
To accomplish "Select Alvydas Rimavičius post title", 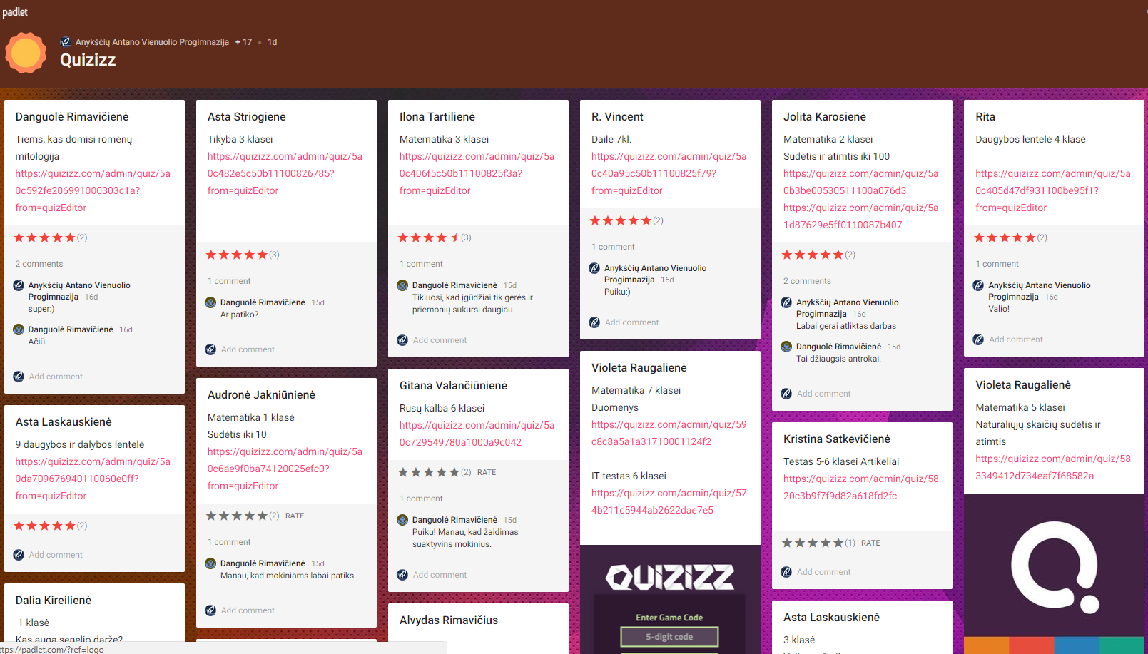I will 449,620.
